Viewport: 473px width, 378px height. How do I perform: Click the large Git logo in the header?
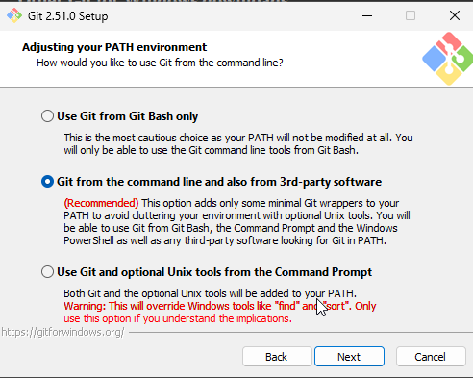[x=448, y=59]
